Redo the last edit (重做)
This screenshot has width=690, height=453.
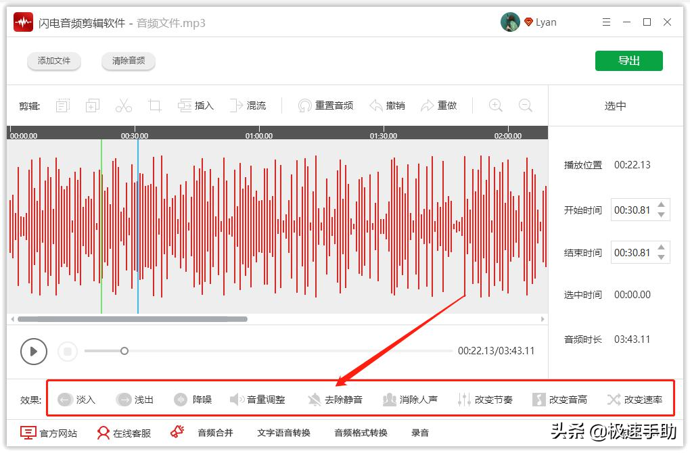pyautogui.click(x=440, y=105)
